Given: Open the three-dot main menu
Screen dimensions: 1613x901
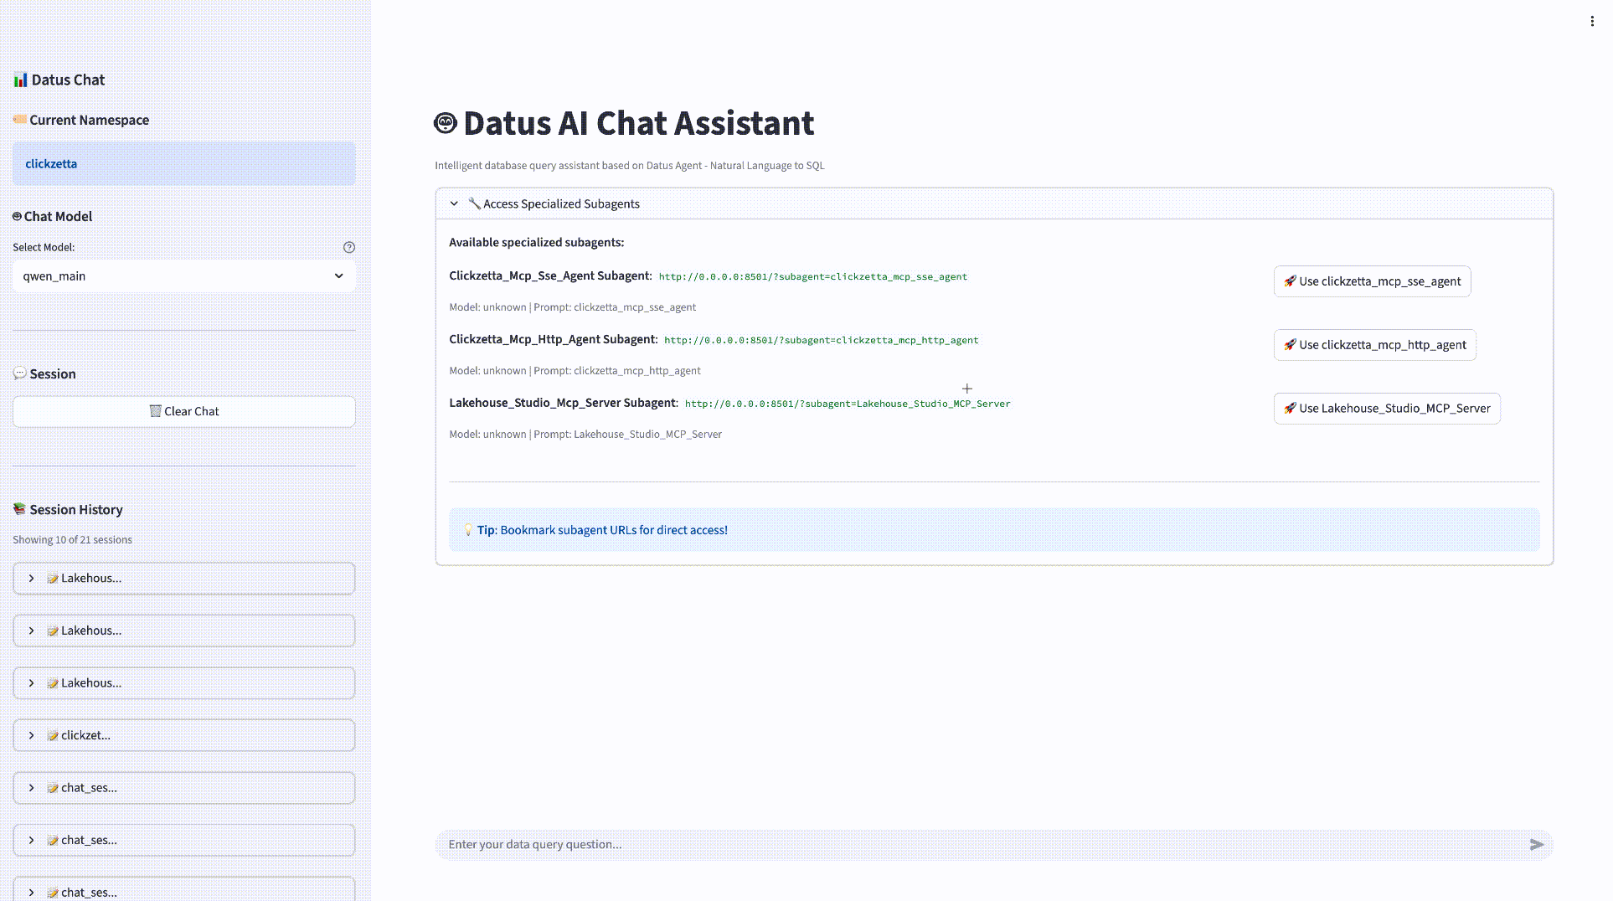Looking at the screenshot, I should tap(1591, 22).
